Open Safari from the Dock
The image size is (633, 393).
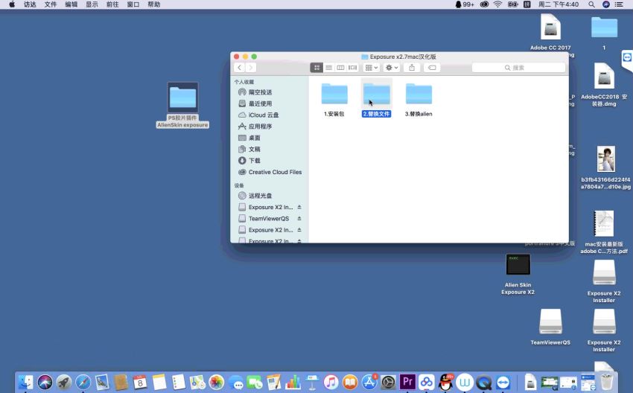[x=83, y=382]
